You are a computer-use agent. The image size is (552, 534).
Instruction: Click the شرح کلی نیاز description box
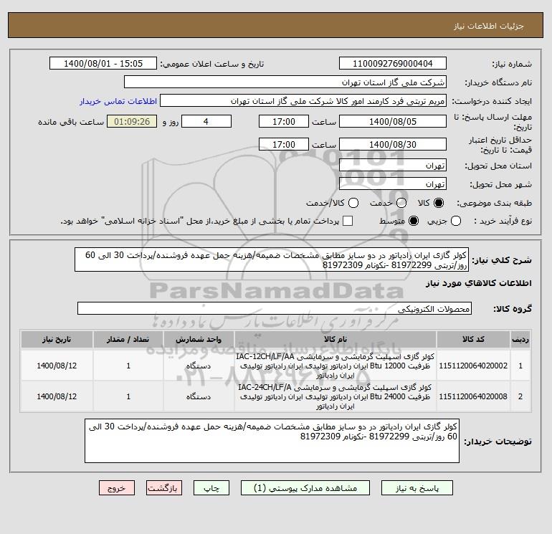pos(272,259)
